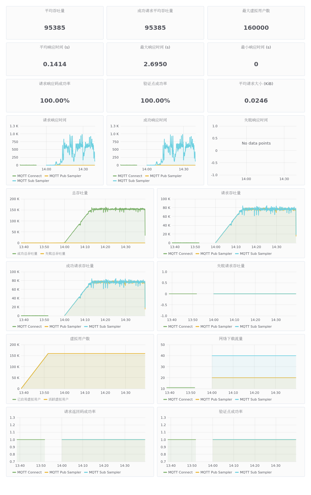The height and width of the screenshot is (495, 311).
Task: Click the 最大响应时间 (s) panel title
Action: pyautogui.click(x=155, y=47)
